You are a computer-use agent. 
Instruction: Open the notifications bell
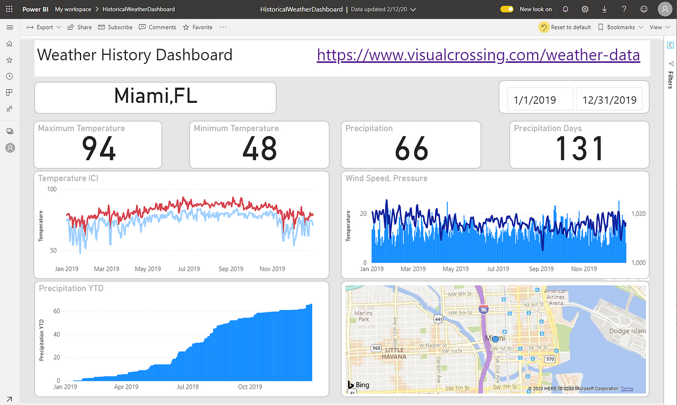565,9
